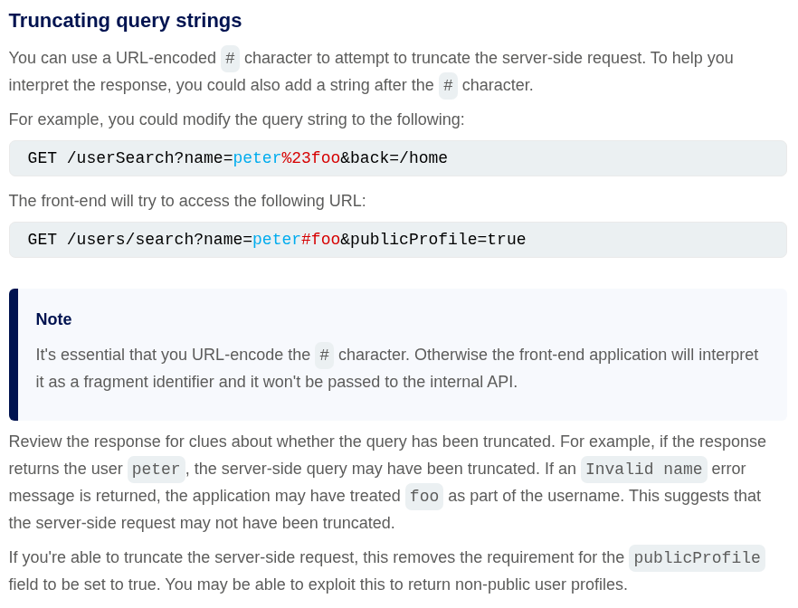The height and width of the screenshot is (608, 798).
Task: Click "GET /users/search" in the second code block
Action: pos(109,240)
